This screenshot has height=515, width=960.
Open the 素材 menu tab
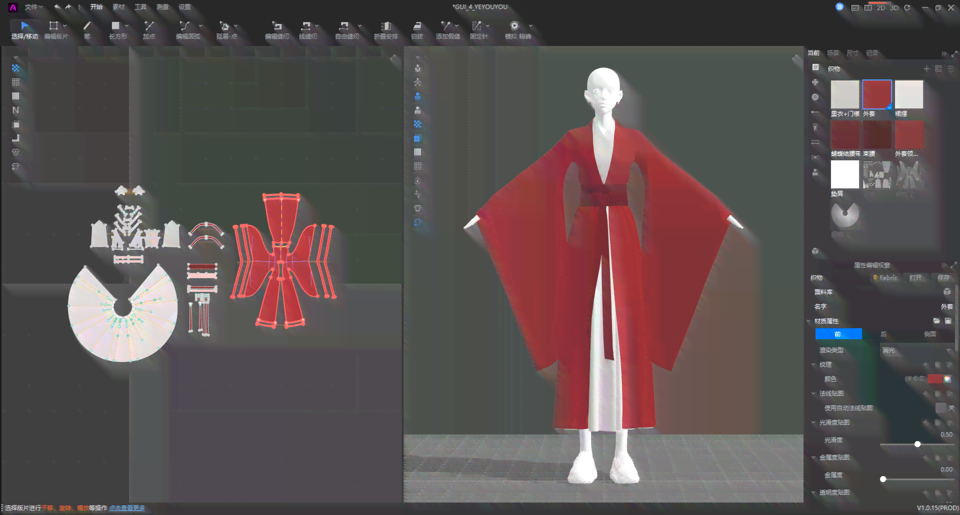tap(118, 7)
